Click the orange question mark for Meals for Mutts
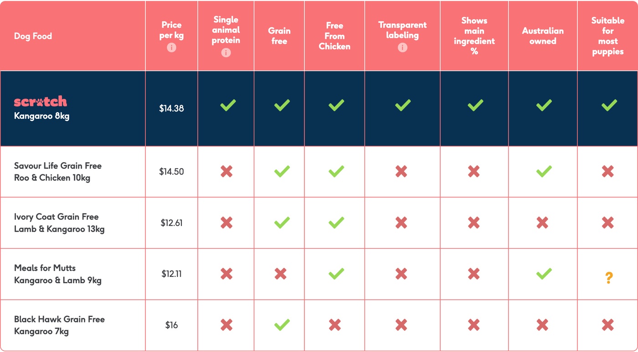This screenshot has width=638, height=352. 608,278
